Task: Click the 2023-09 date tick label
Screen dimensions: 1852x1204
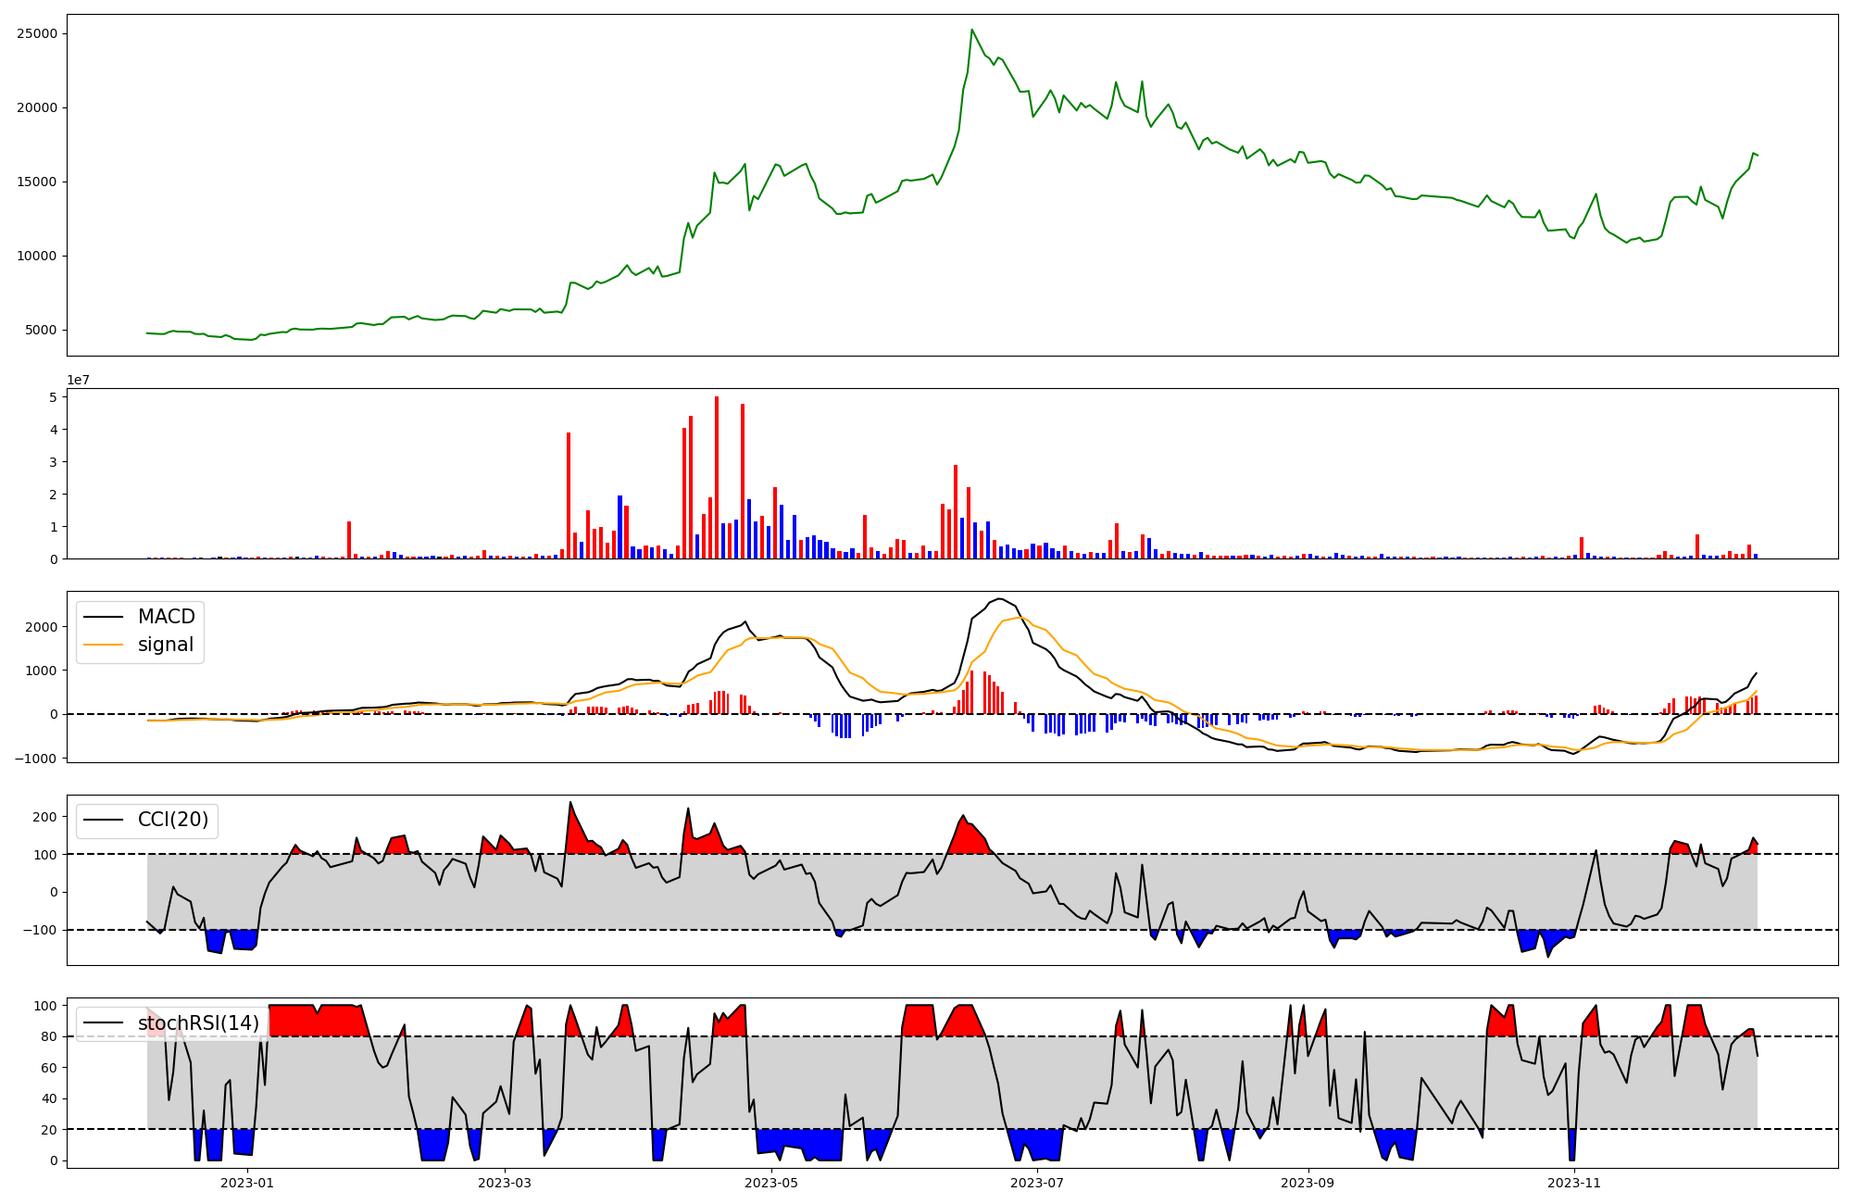Action: (1308, 1183)
